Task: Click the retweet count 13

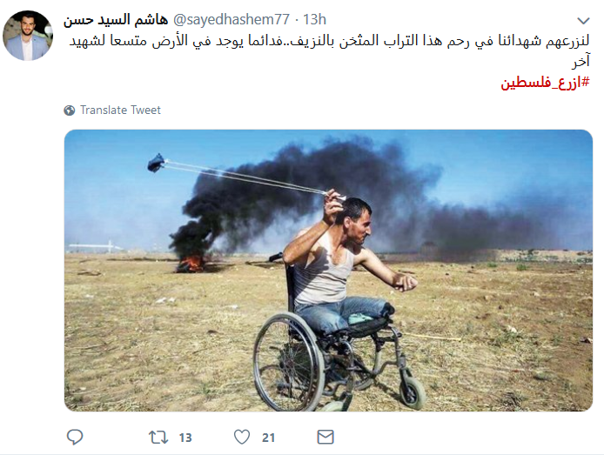Action: pyautogui.click(x=185, y=438)
